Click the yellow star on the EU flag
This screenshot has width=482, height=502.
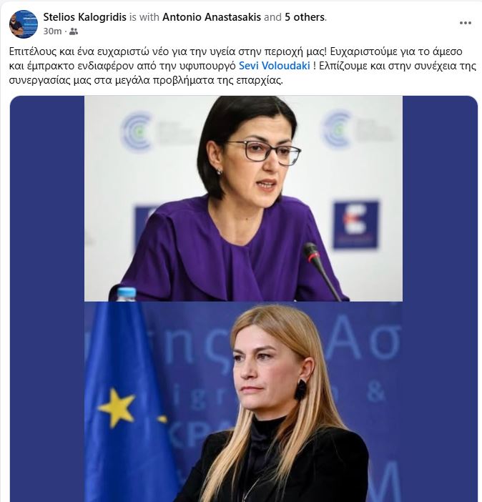pos(117,407)
